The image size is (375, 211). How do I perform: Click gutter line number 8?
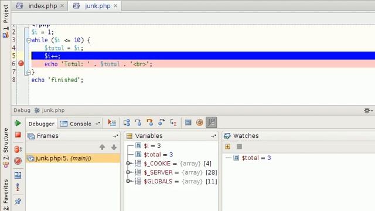click(14, 80)
